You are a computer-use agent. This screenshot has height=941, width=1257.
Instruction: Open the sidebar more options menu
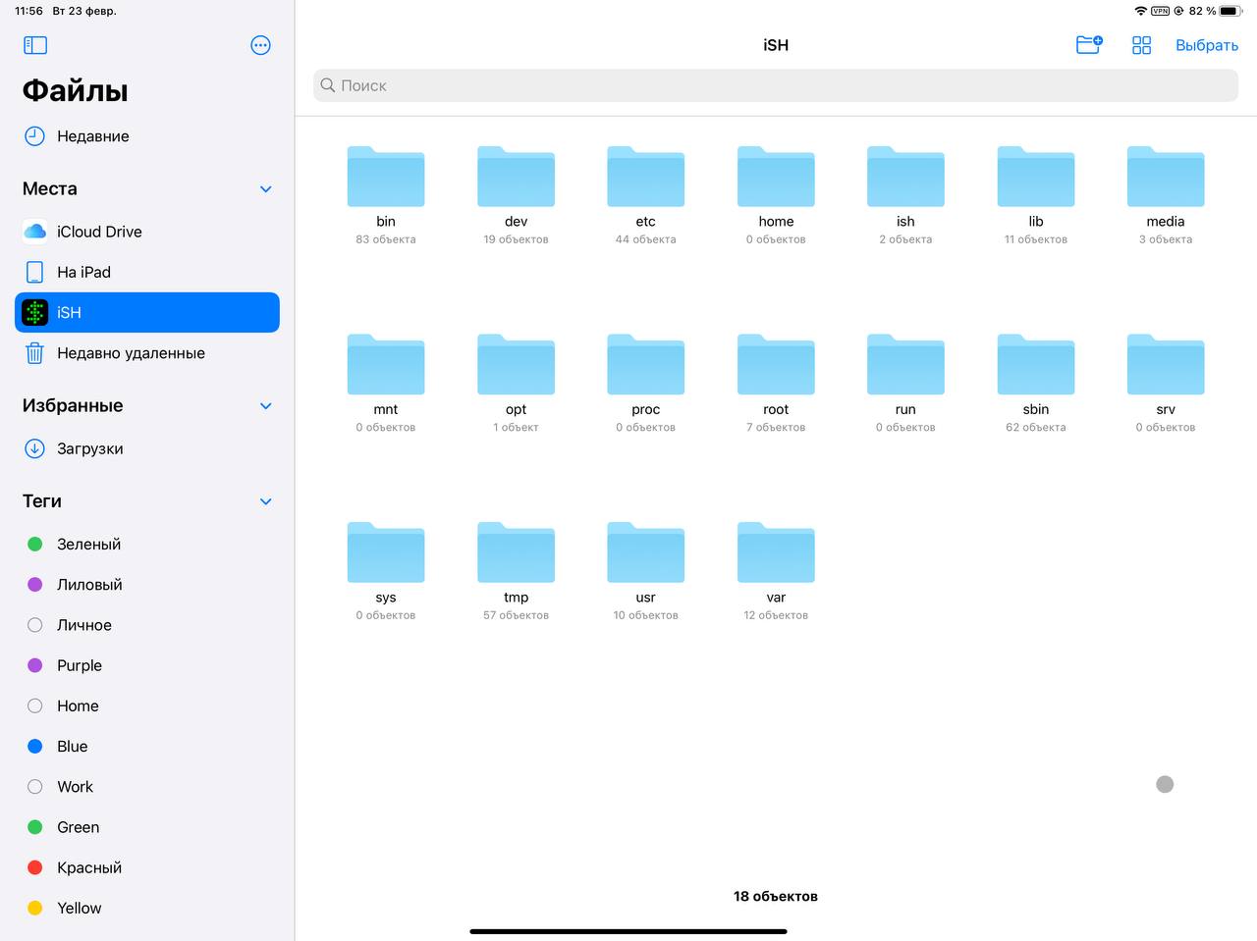click(260, 45)
